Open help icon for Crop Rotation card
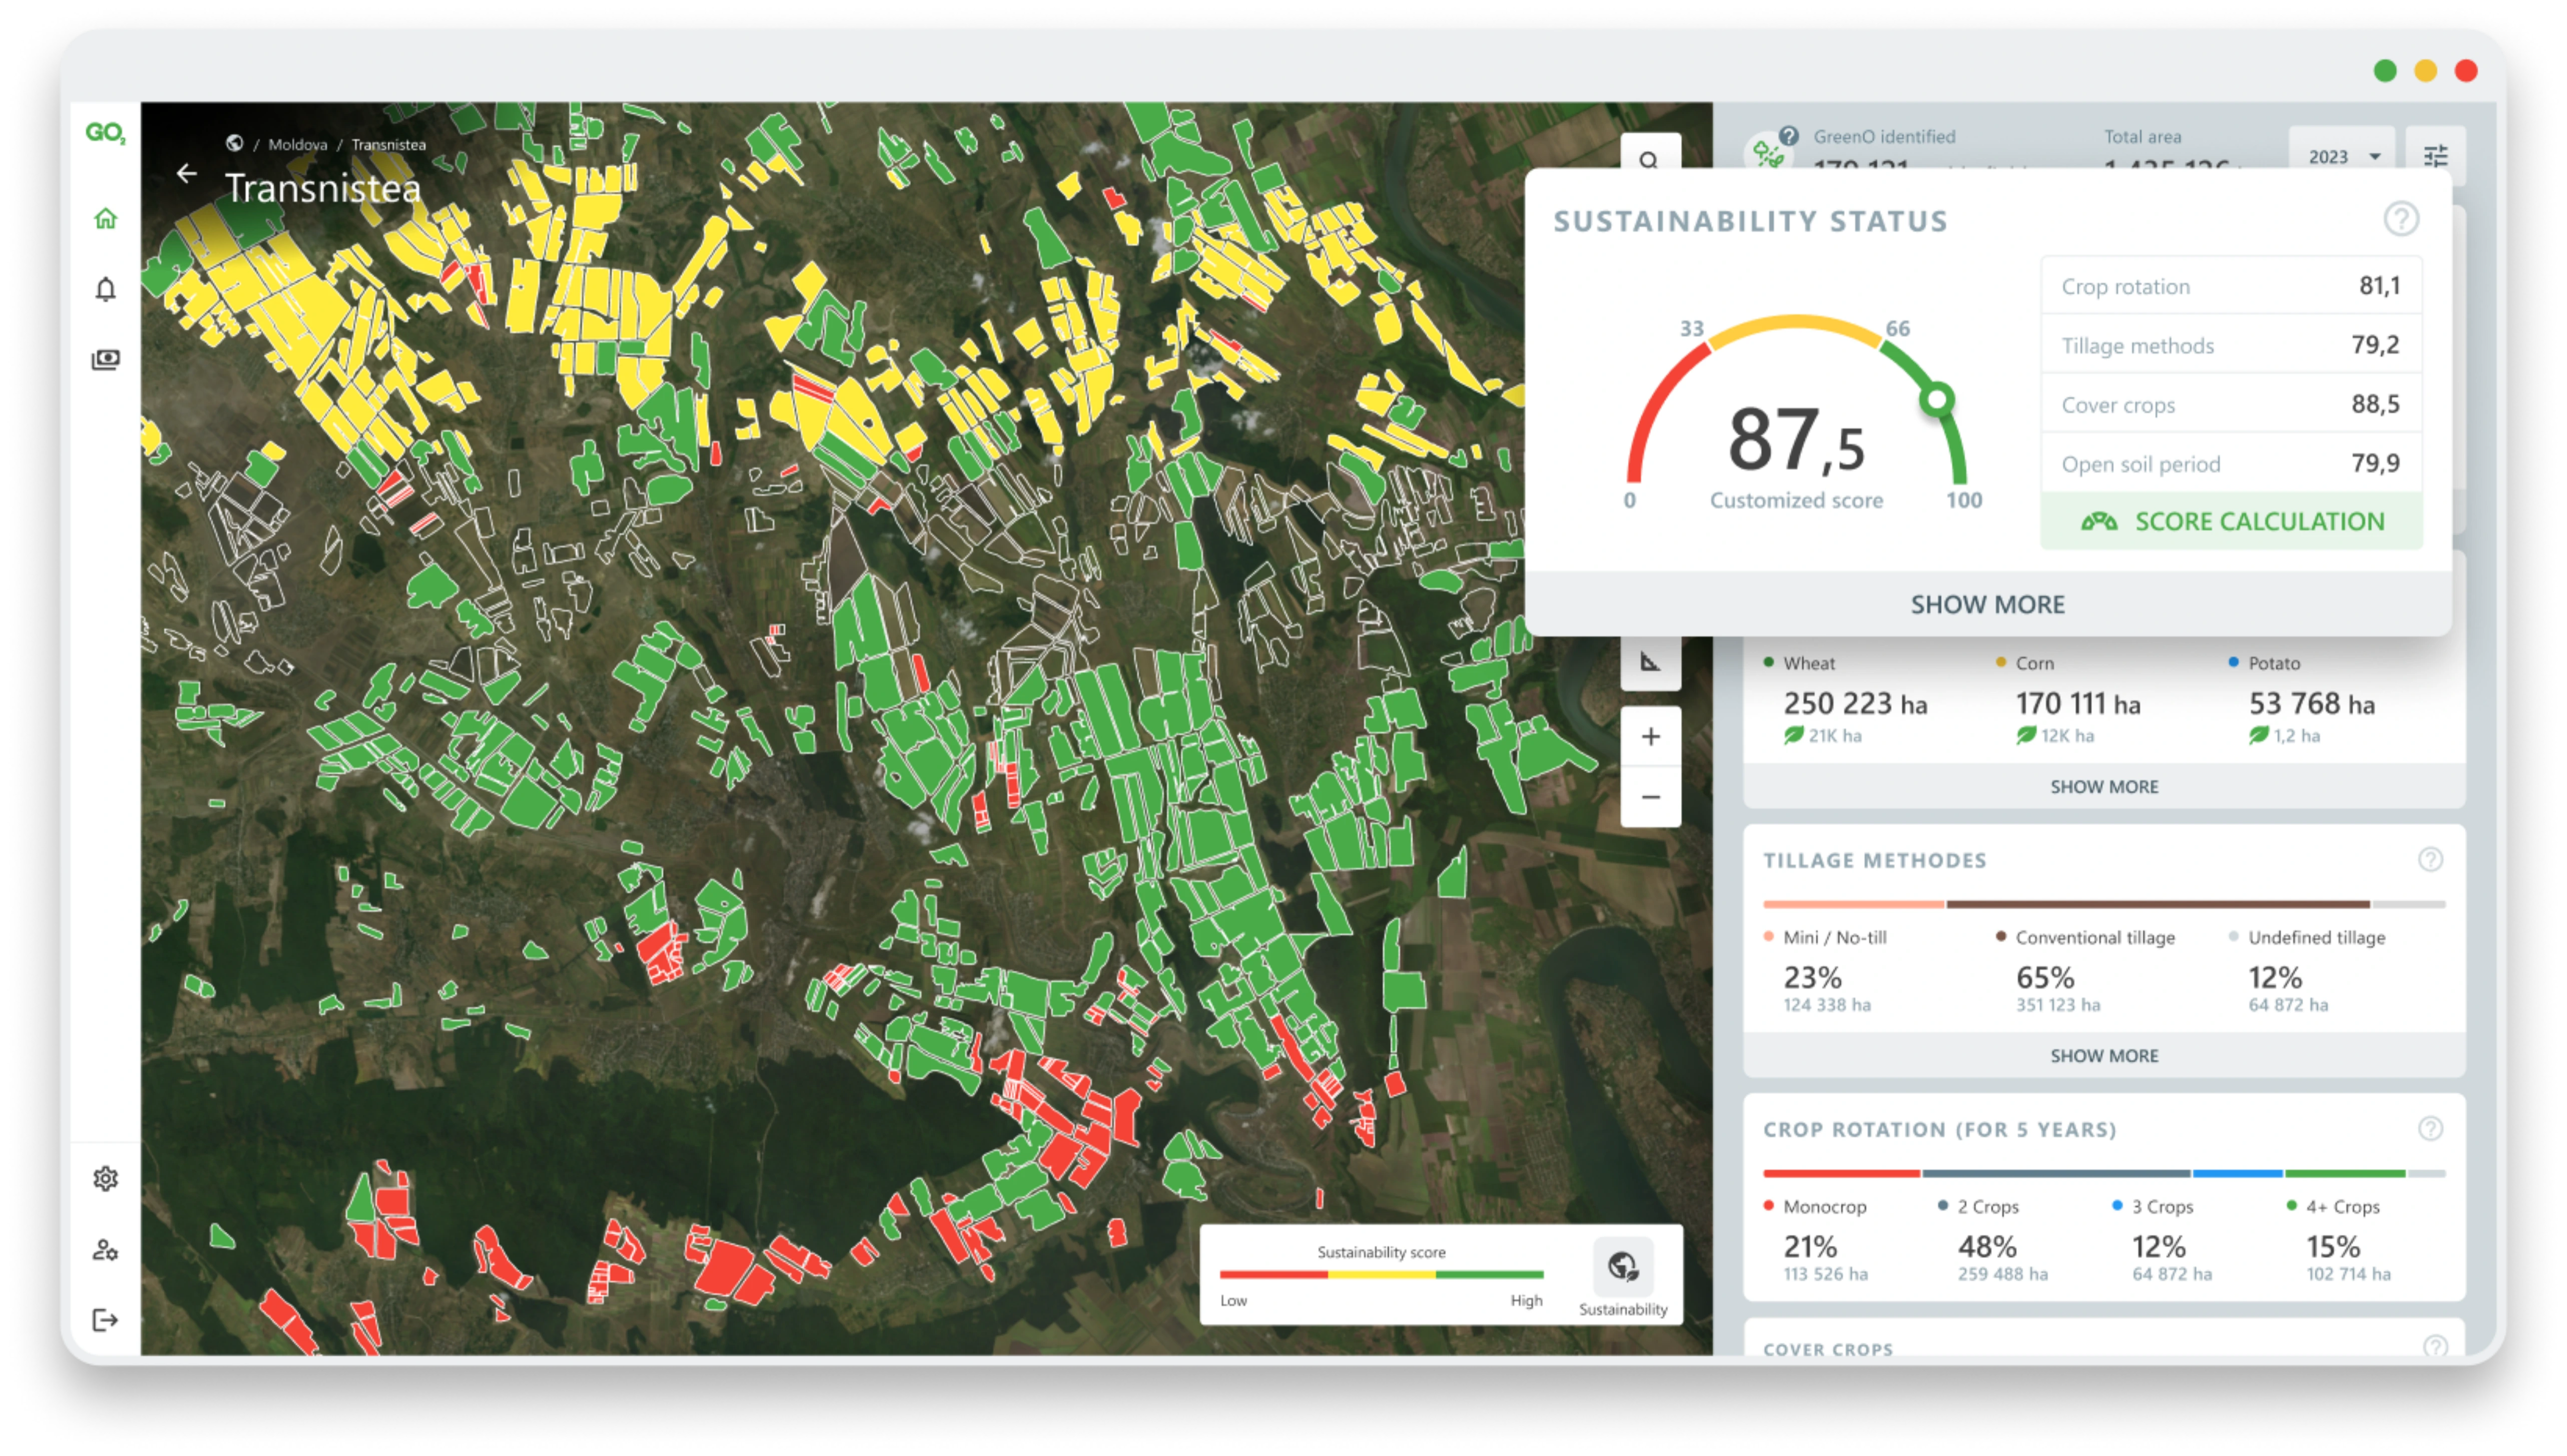This screenshot has height=1456, width=2567. (2430, 1129)
